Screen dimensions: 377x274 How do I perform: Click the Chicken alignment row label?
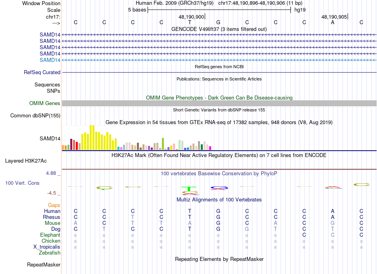click(51, 241)
